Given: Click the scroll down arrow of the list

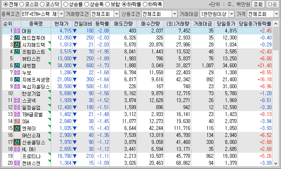Looking at the screenshot, I should coord(276,163).
